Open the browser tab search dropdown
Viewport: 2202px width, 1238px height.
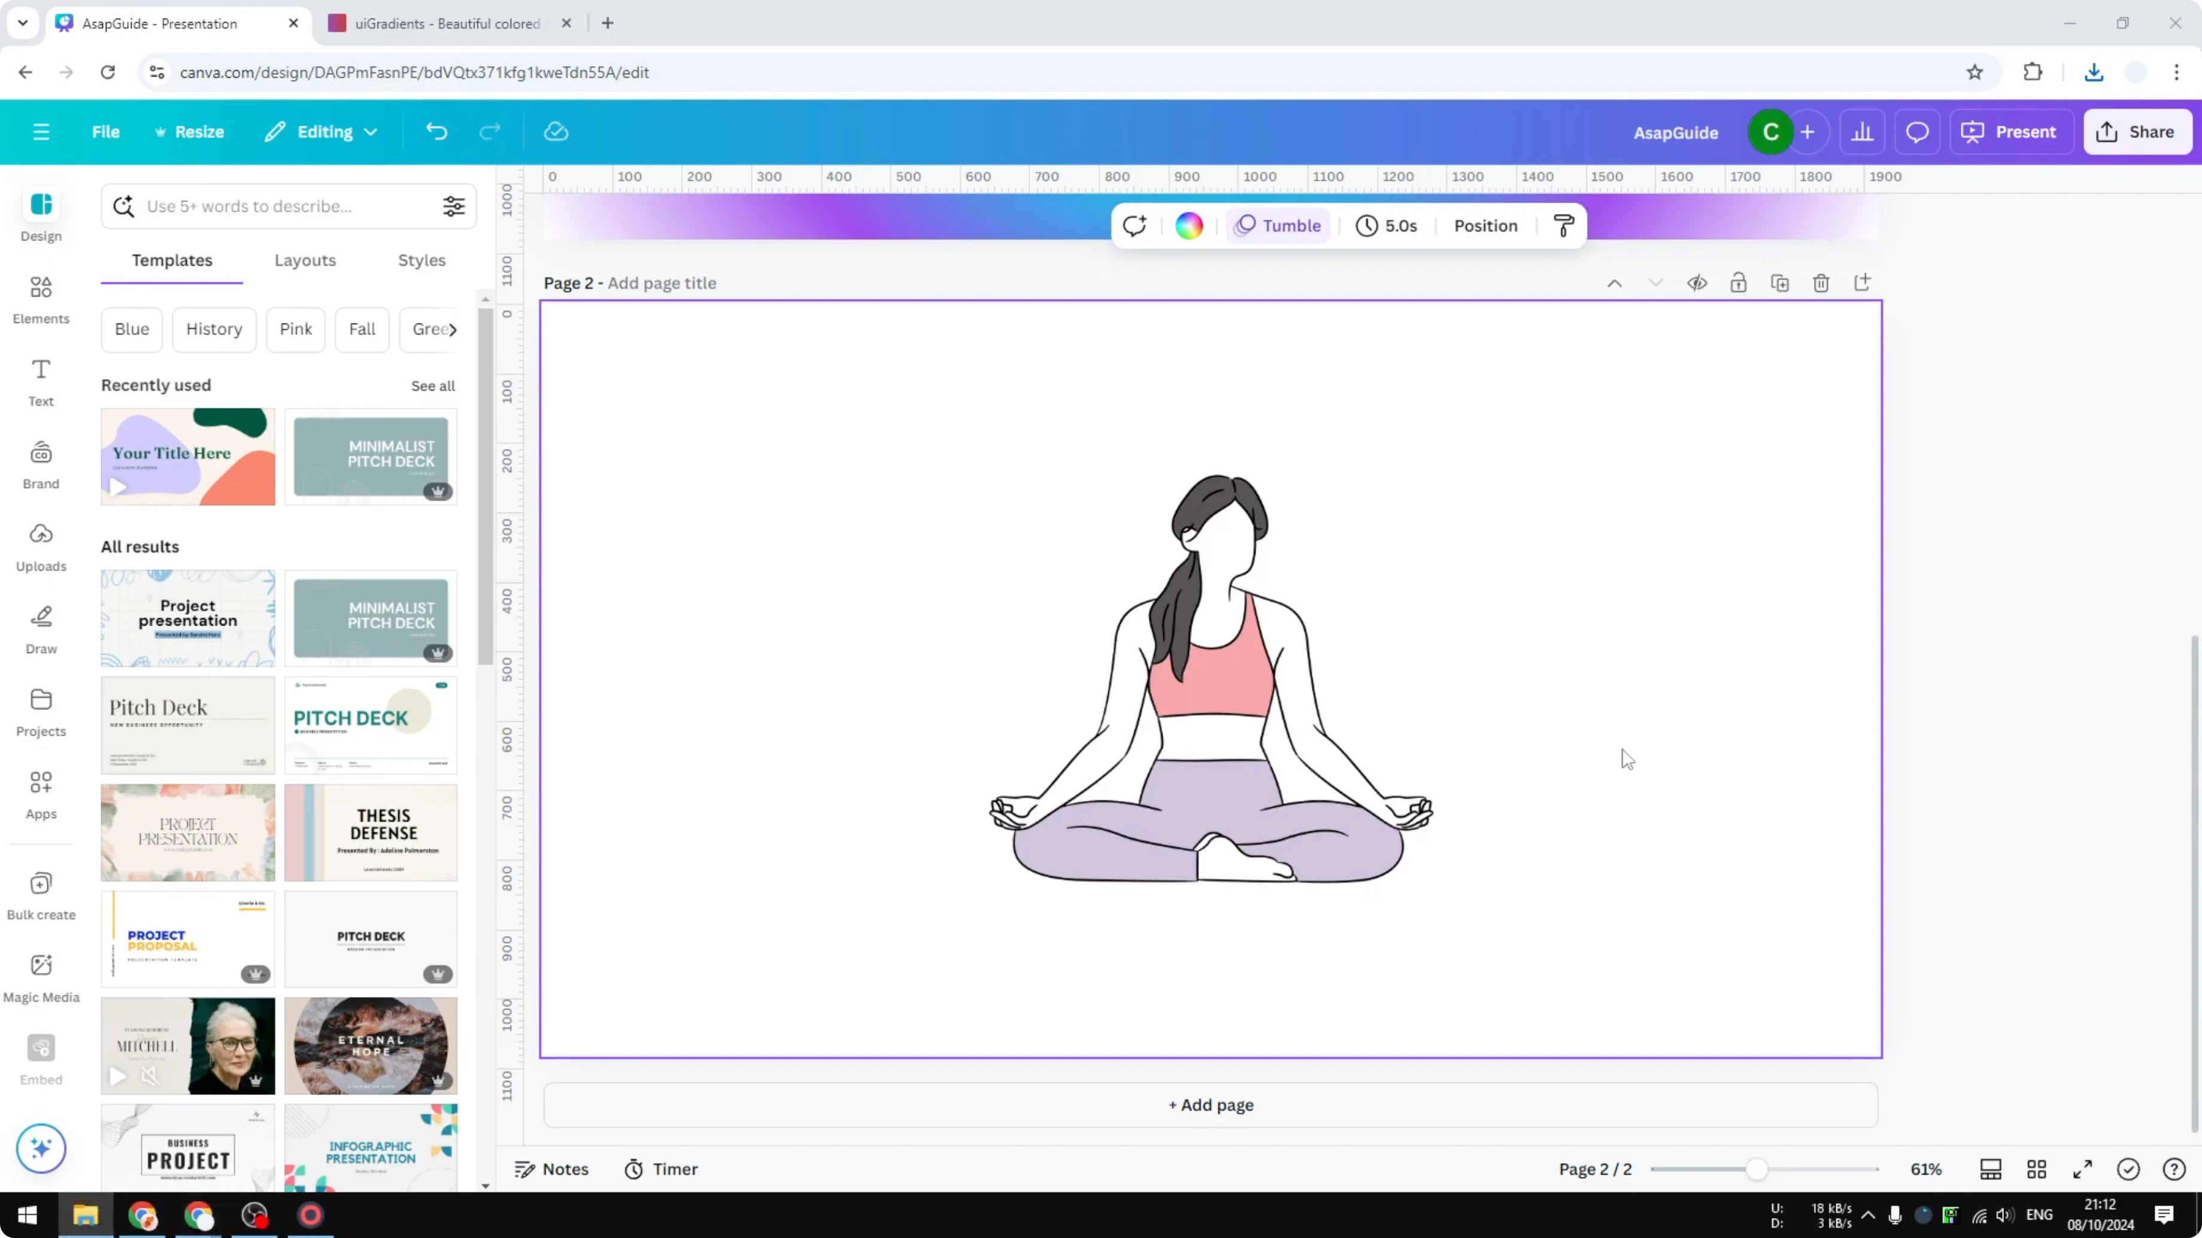(22, 23)
